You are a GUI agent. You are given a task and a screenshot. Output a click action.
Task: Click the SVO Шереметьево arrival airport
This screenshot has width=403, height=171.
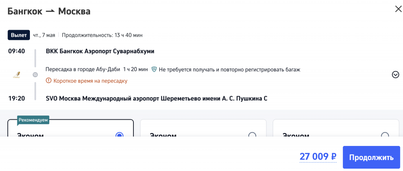157,98
